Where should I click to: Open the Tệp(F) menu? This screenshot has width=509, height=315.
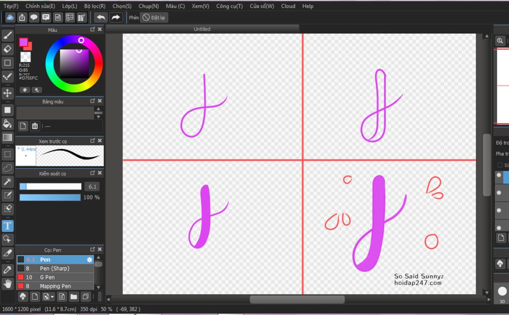[x=11, y=6]
